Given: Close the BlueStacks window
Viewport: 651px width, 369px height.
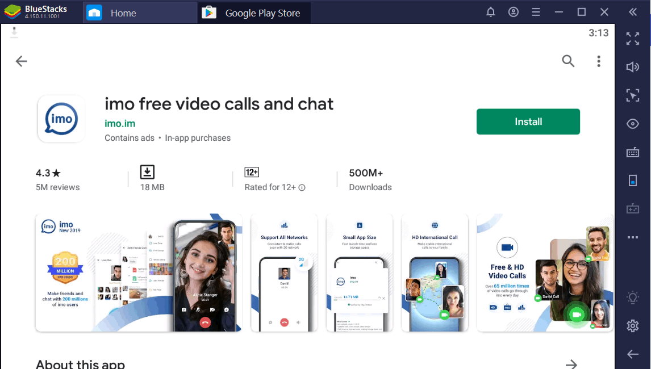Looking at the screenshot, I should coord(604,12).
